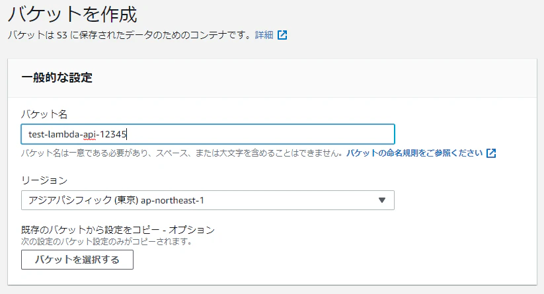The width and height of the screenshot is (544, 294).
Task: Click the リージョン field label
Action: [44, 180]
